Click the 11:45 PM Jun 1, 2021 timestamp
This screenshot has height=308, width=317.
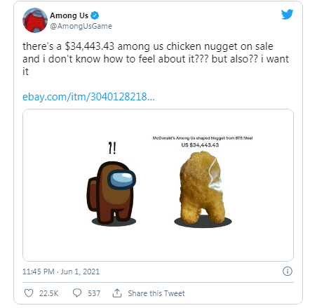[61, 272]
